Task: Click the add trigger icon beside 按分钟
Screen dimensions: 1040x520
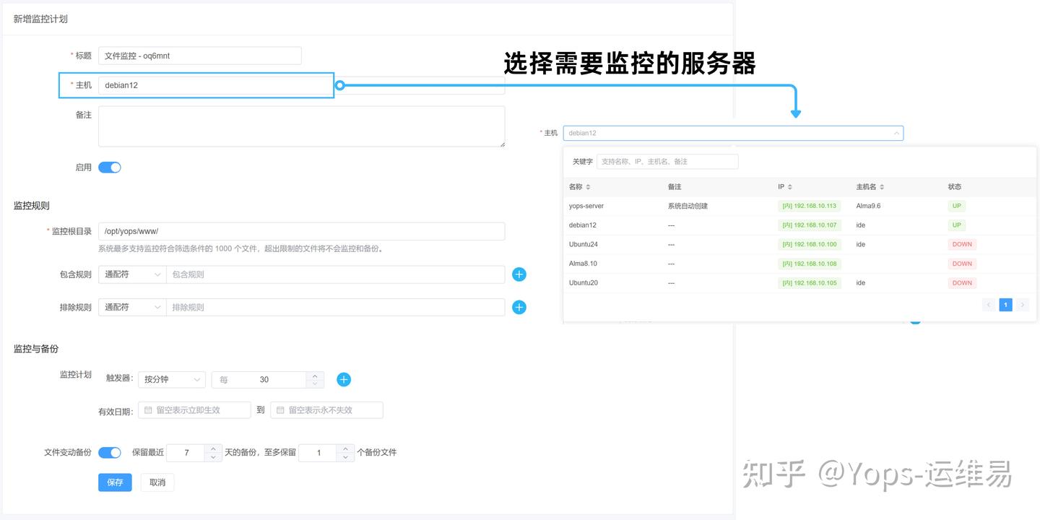Action: [x=344, y=379]
